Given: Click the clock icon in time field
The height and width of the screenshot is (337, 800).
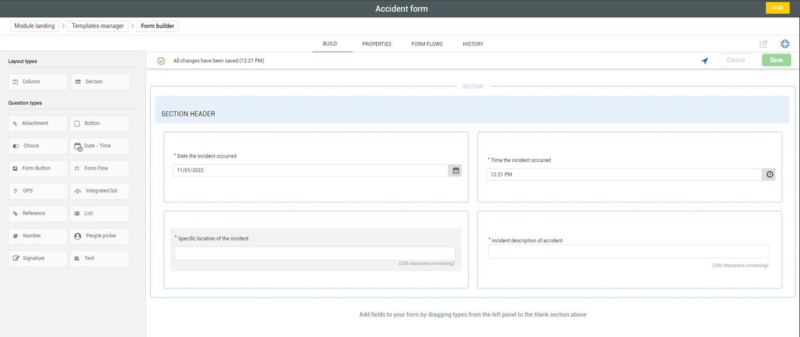Looking at the screenshot, I should (769, 175).
